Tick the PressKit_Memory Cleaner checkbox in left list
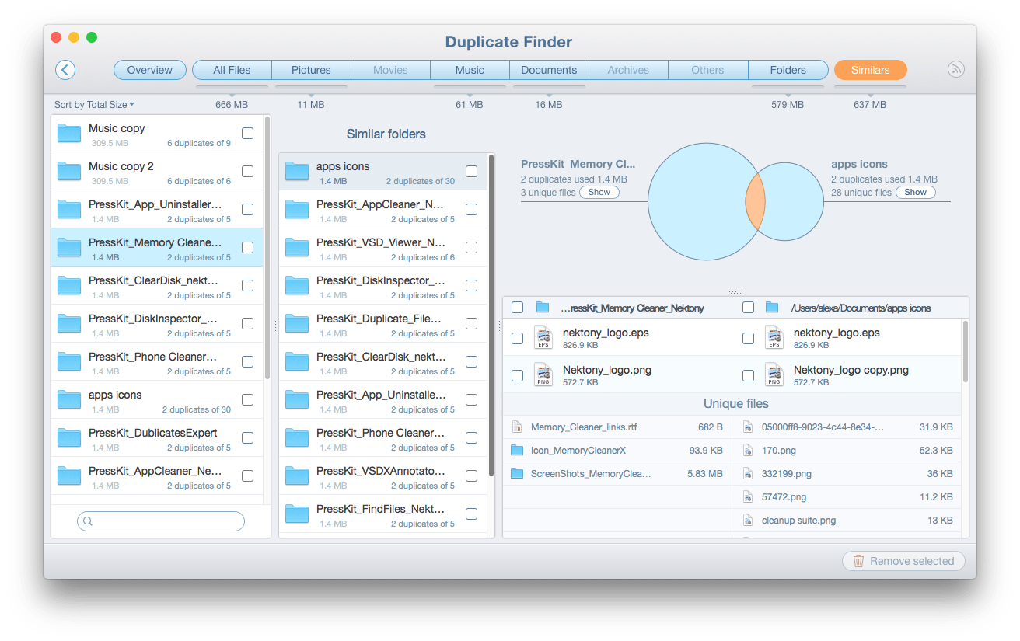Viewport: 1020px width, 641px height. point(247,248)
